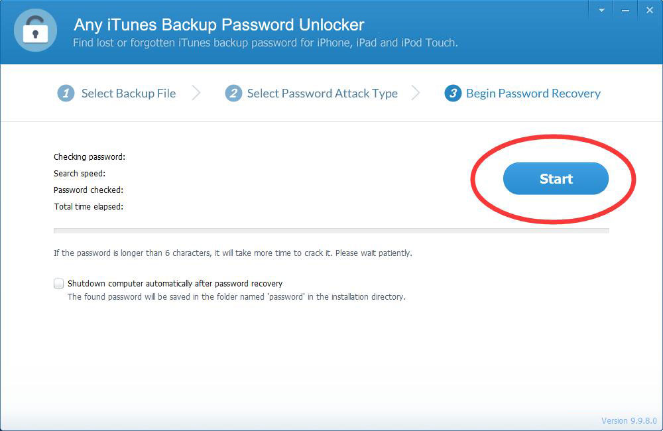Screen dimensions: 663x431
Task: Click the Checking password status label
Action: [x=90, y=157]
